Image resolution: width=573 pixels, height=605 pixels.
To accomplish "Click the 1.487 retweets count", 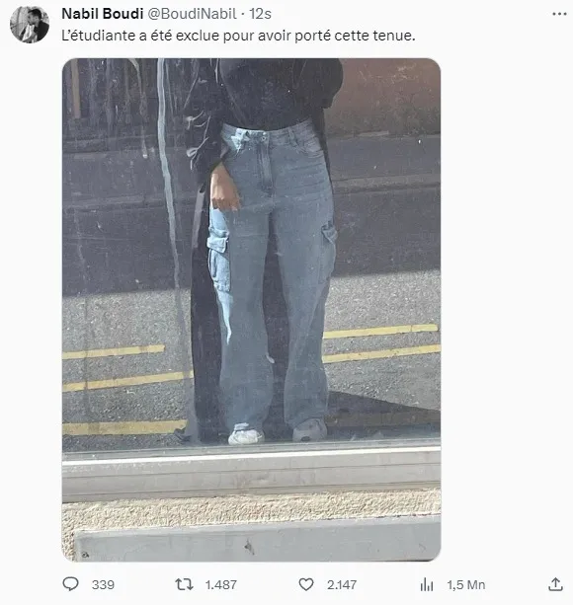I will [221, 585].
